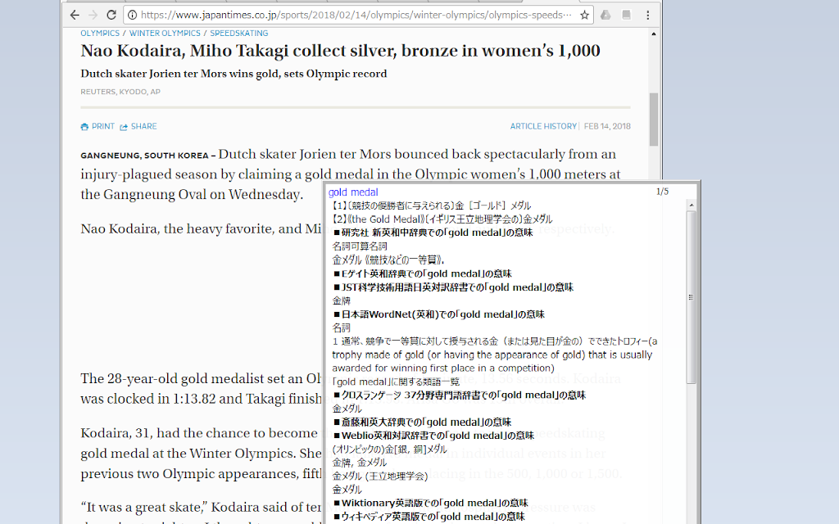Click the Wiktionary英語版 section heading
This screenshot has width=839, height=524.
click(430, 503)
